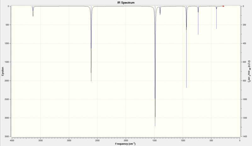This screenshot has width=252, height=146.
Task: Click the 1000 tick label on Epsilon axis
Action: tap(6, 43)
